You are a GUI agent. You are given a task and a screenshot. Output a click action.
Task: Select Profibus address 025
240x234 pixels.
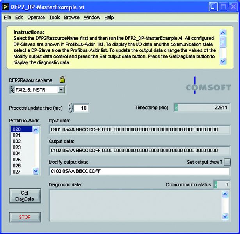point(21,160)
